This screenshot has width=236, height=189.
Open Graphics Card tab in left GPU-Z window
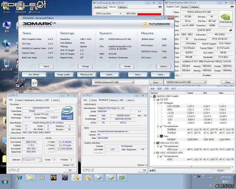pos(101,7)
